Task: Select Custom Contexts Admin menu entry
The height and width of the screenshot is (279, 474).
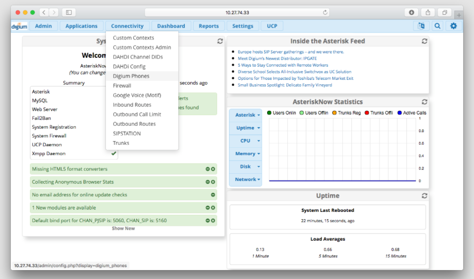Action: (x=142, y=47)
